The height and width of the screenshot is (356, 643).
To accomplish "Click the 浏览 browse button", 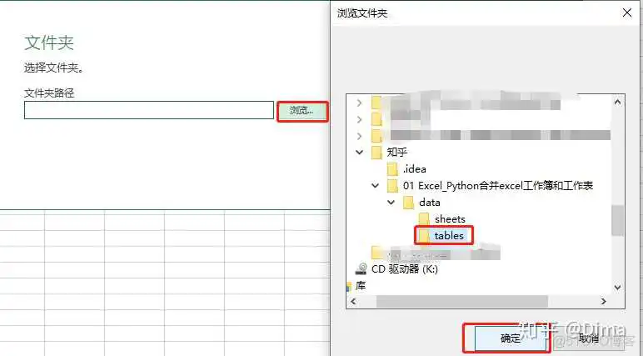I will (302, 111).
